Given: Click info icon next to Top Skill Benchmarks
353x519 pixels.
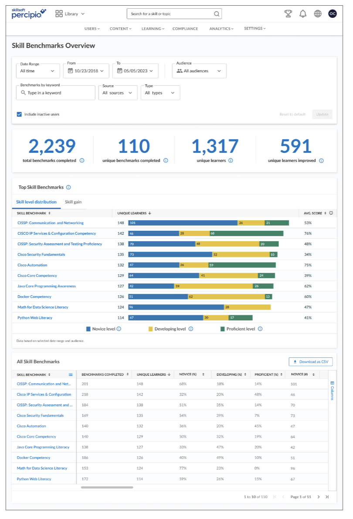Looking at the screenshot, I should pyautogui.click(x=68, y=187).
